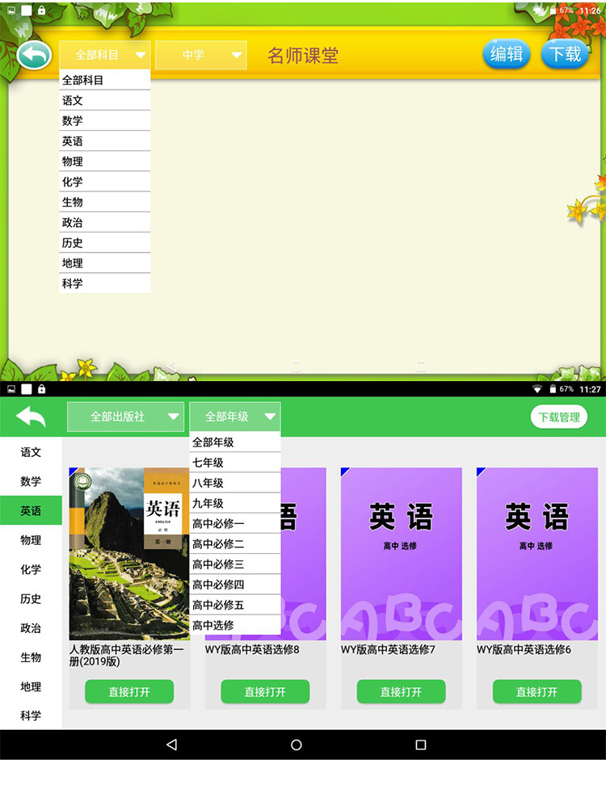This screenshot has height=788, width=606.
Task: Tap the battery icon in top status bar
Action: pos(553,10)
